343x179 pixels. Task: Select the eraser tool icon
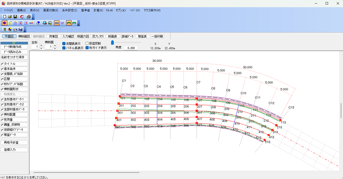(38, 23)
